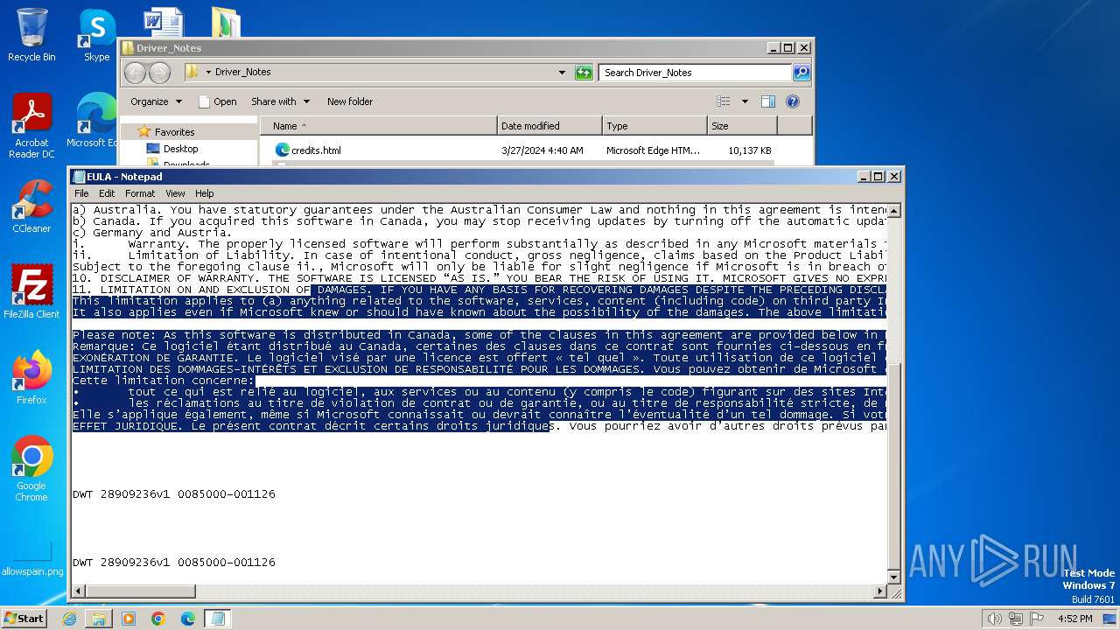Sort by Date modified column header
The image size is (1120, 630).
[549, 126]
